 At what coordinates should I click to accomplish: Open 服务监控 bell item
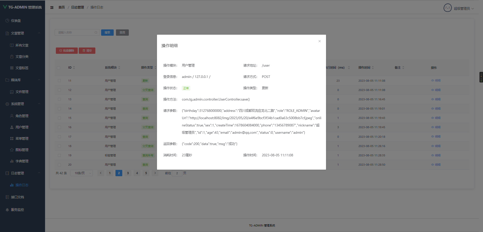pyautogui.click(x=17, y=210)
